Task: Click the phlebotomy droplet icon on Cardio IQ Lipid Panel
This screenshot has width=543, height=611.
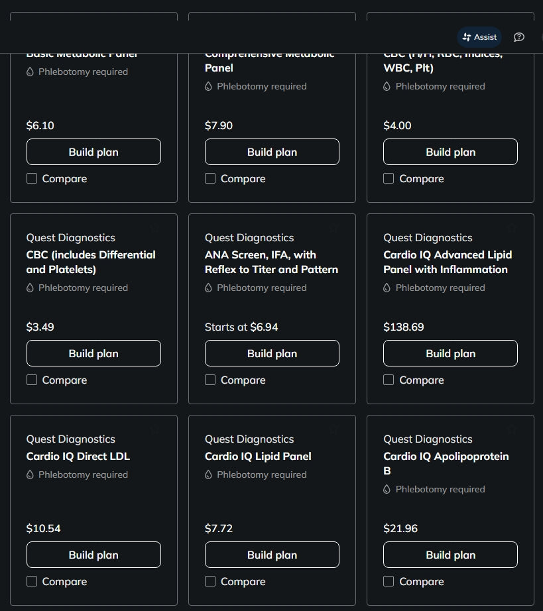Action: (x=208, y=474)
